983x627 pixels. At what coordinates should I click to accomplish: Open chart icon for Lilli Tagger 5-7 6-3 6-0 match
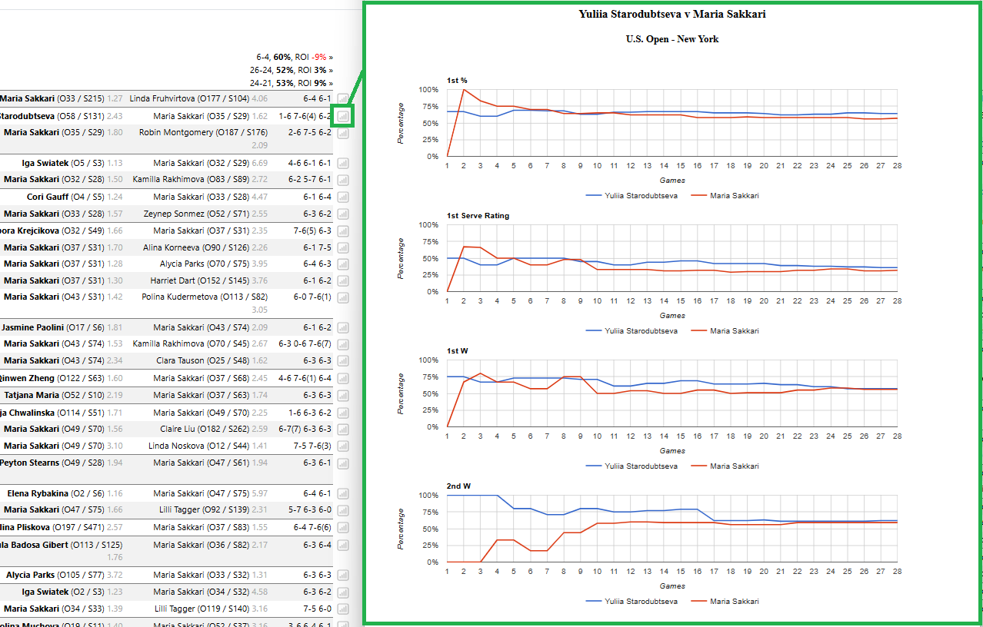[x=342, y=510]
